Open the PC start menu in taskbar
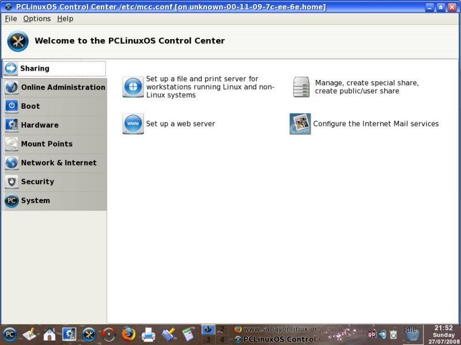Image resolution: width=461 pixels, height=345 pixels. [10, 335]
